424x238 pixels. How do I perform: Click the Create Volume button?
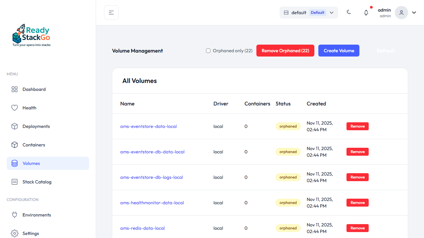click(x=339, y=51)
